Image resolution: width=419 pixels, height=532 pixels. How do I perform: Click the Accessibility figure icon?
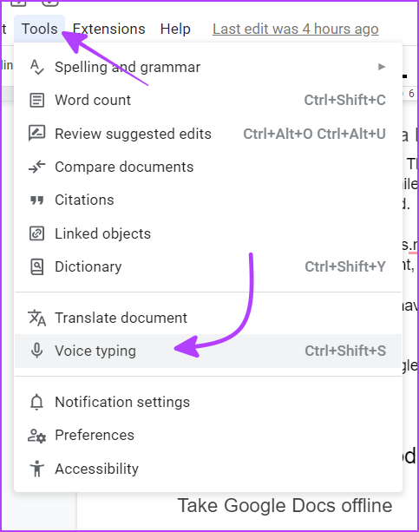37,469
